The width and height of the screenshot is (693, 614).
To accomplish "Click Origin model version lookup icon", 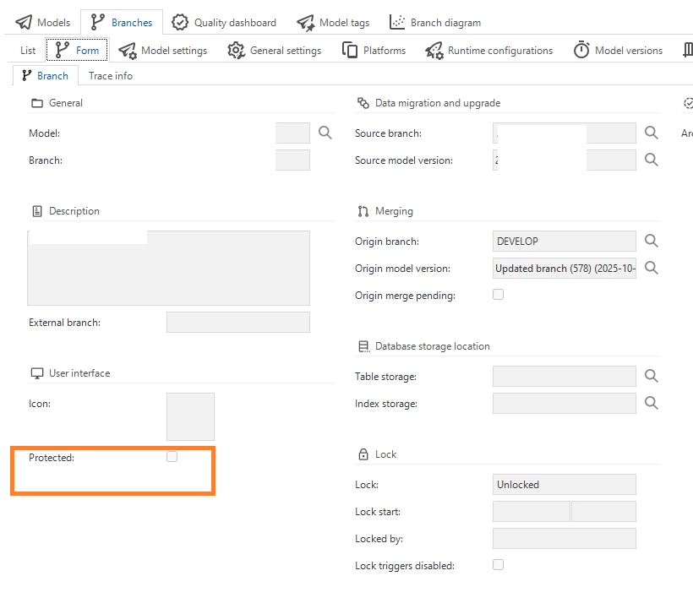I will tap(651, 268).
